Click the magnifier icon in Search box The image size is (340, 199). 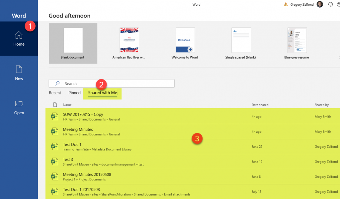tap(57, 83)
